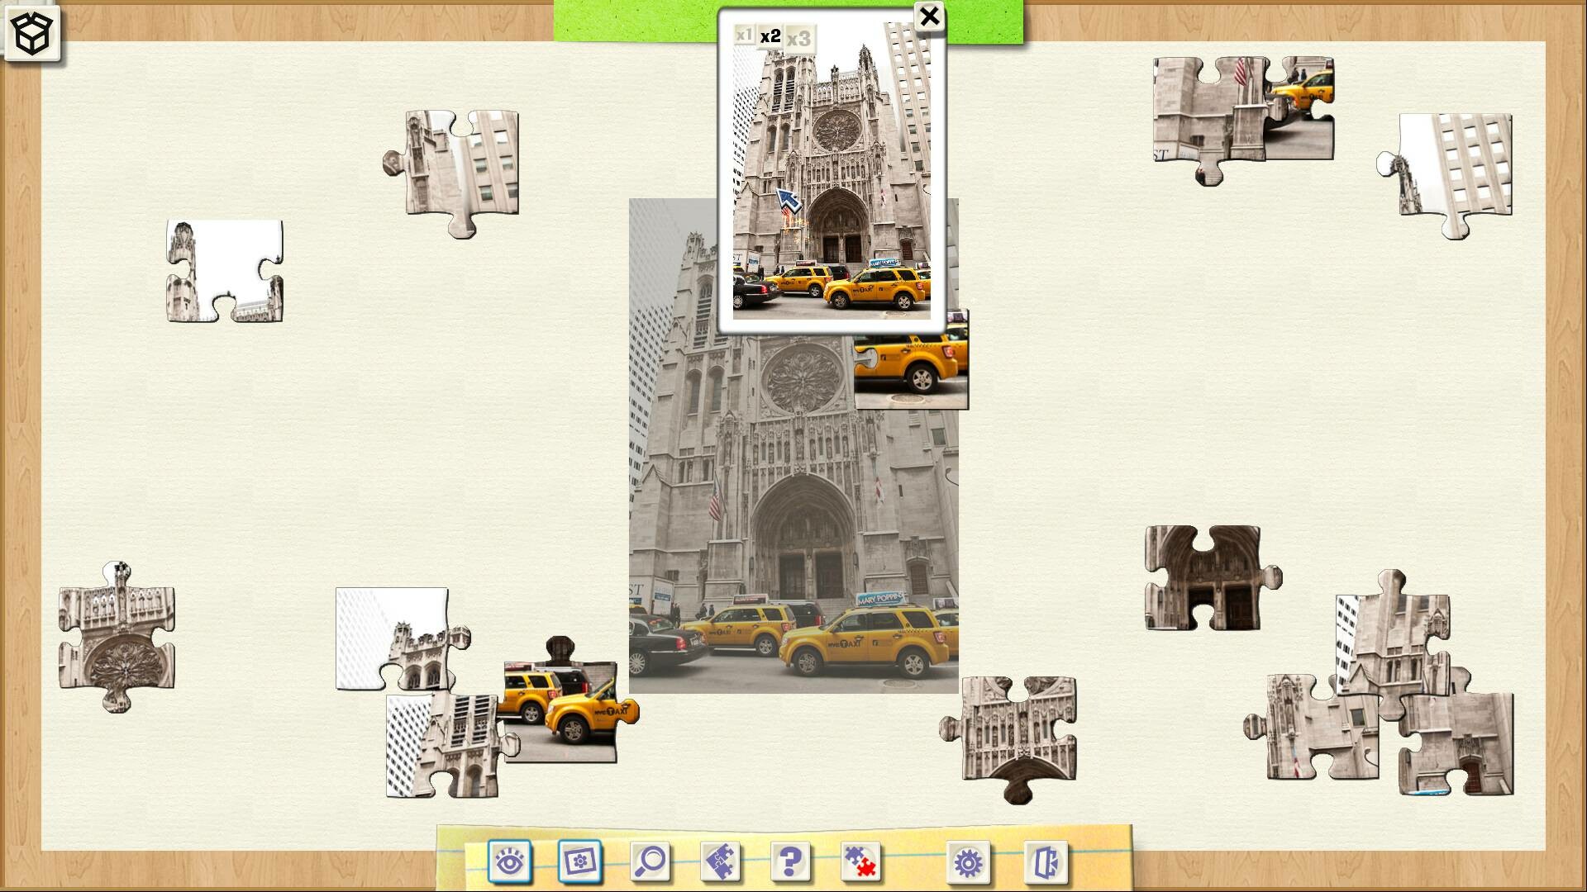Viewport: 1587px width, 892px height.
Task: Click the exit door icon
Action: point(1045,862)
